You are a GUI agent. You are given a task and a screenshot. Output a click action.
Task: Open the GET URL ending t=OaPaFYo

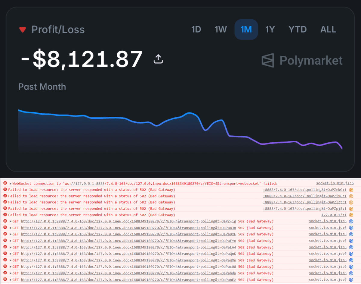click(128, 241)
